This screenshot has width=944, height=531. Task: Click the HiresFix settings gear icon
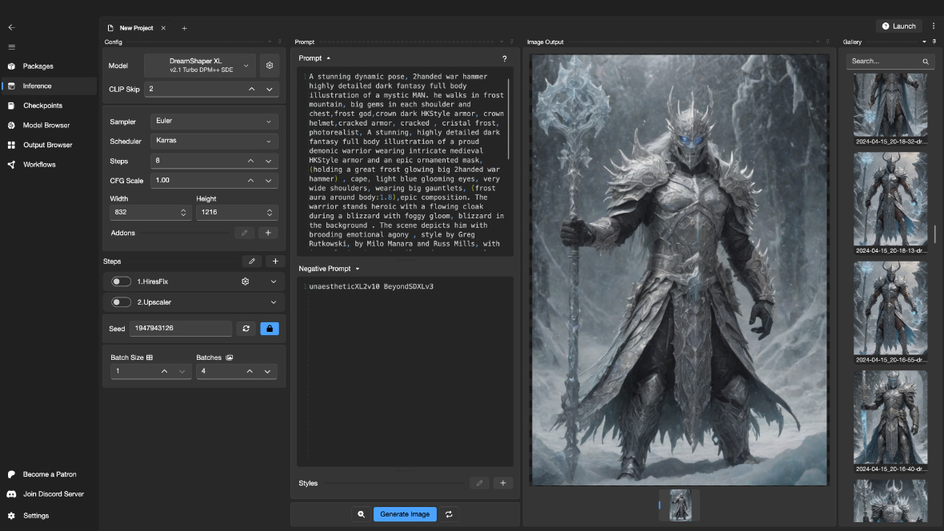(246, 281)
